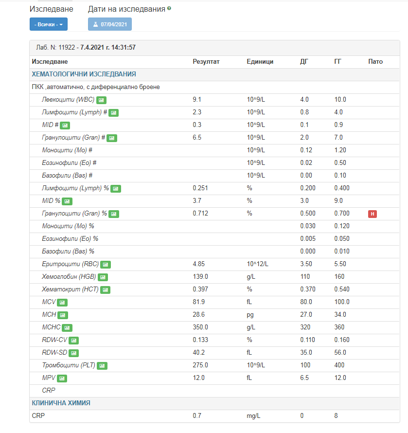
Task: Open the chart icon next to Левкоцити (WBC)
Action: click(101, 100)
